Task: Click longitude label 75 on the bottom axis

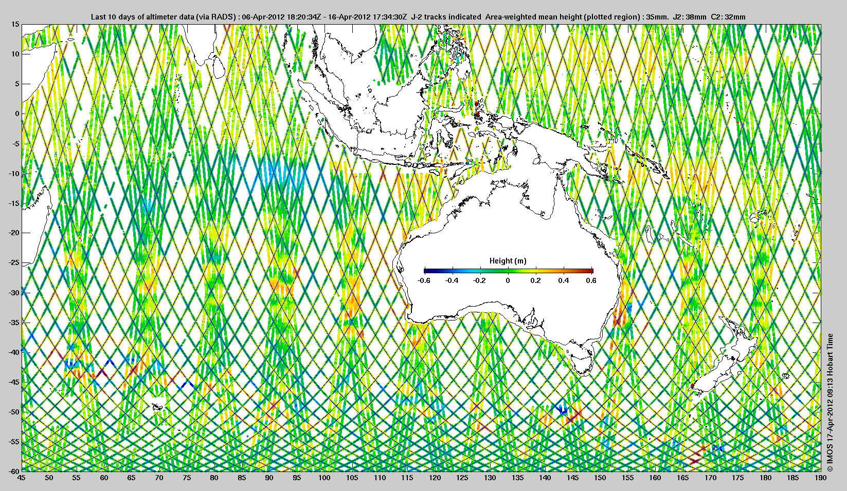Action: (x=187, y=478)
